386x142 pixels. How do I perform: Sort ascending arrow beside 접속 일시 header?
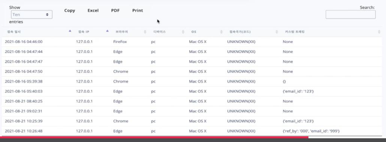(70, 31)
